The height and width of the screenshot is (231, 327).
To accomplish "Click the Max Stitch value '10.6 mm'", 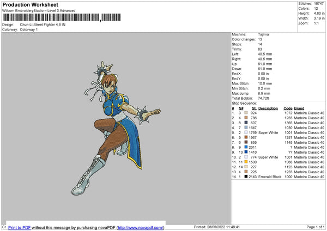I will click(265, 83).
